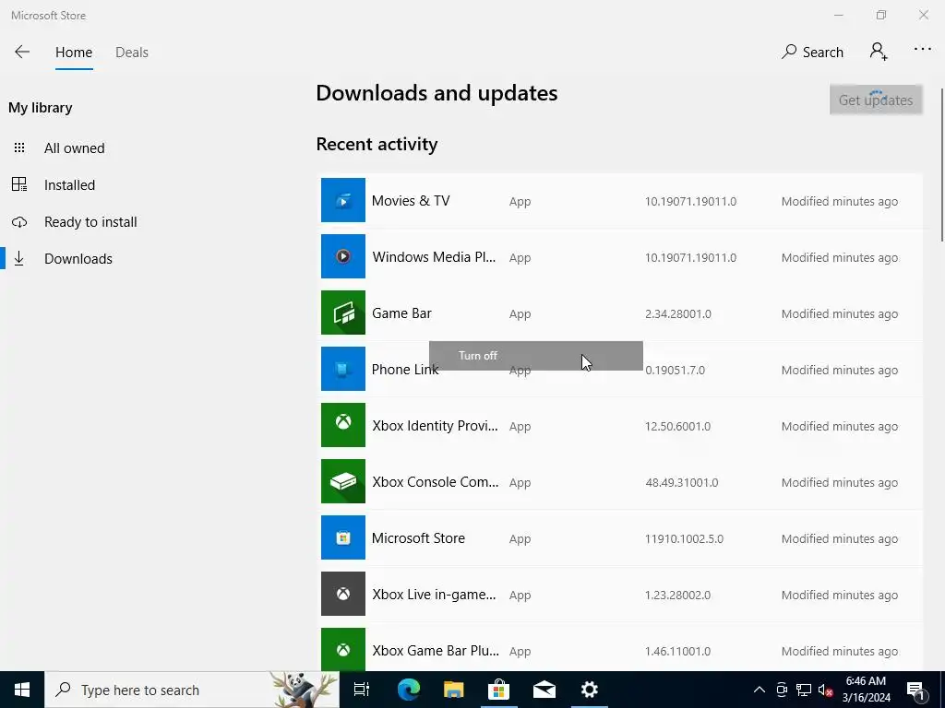
Task: Click the Xbox Console Com... name
Action: click(x=436, y=482)
